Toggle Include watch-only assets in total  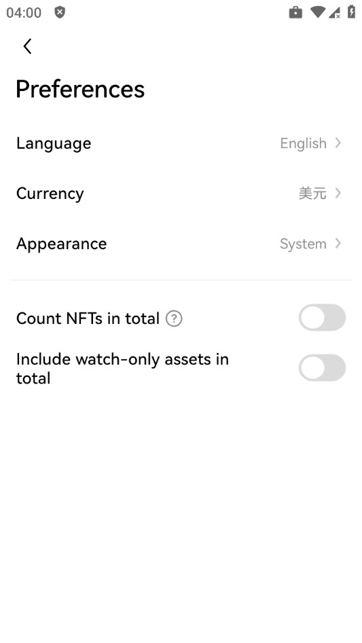click(322, 368)
